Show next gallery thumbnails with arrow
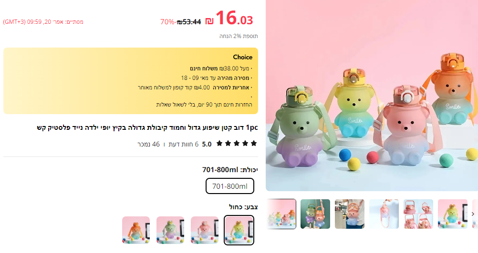The height and width of the screenshot is (253, 478). 473,214
